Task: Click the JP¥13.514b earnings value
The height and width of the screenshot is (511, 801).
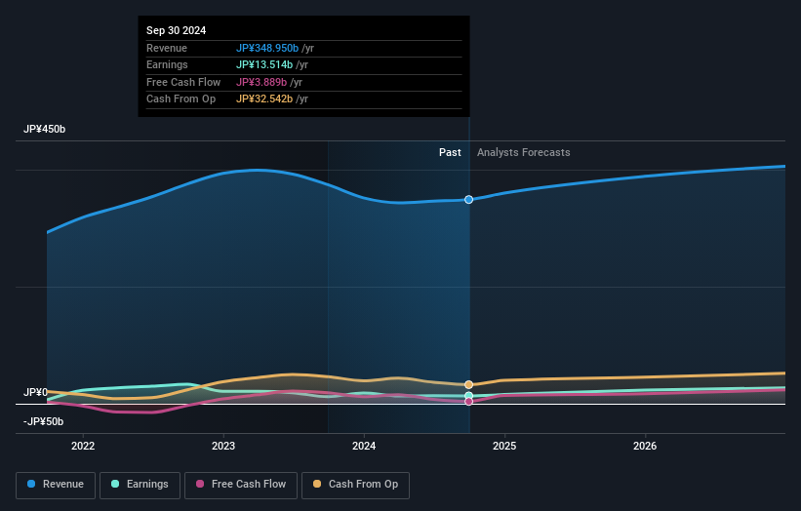Action: click(x=264, y=64)
